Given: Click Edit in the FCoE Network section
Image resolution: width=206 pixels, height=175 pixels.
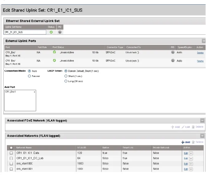Looking at the screenshot, I should (x=186, y=127).
